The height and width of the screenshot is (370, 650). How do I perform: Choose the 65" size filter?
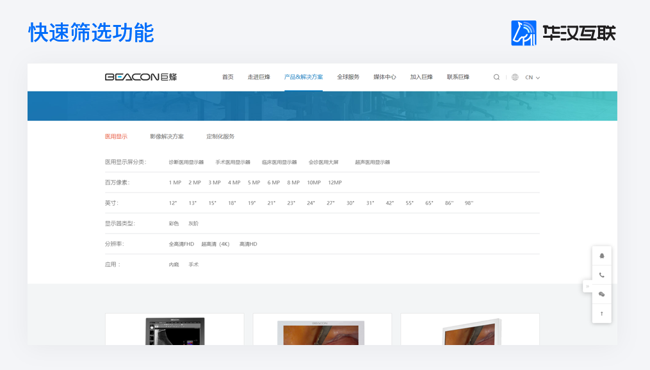429,203
